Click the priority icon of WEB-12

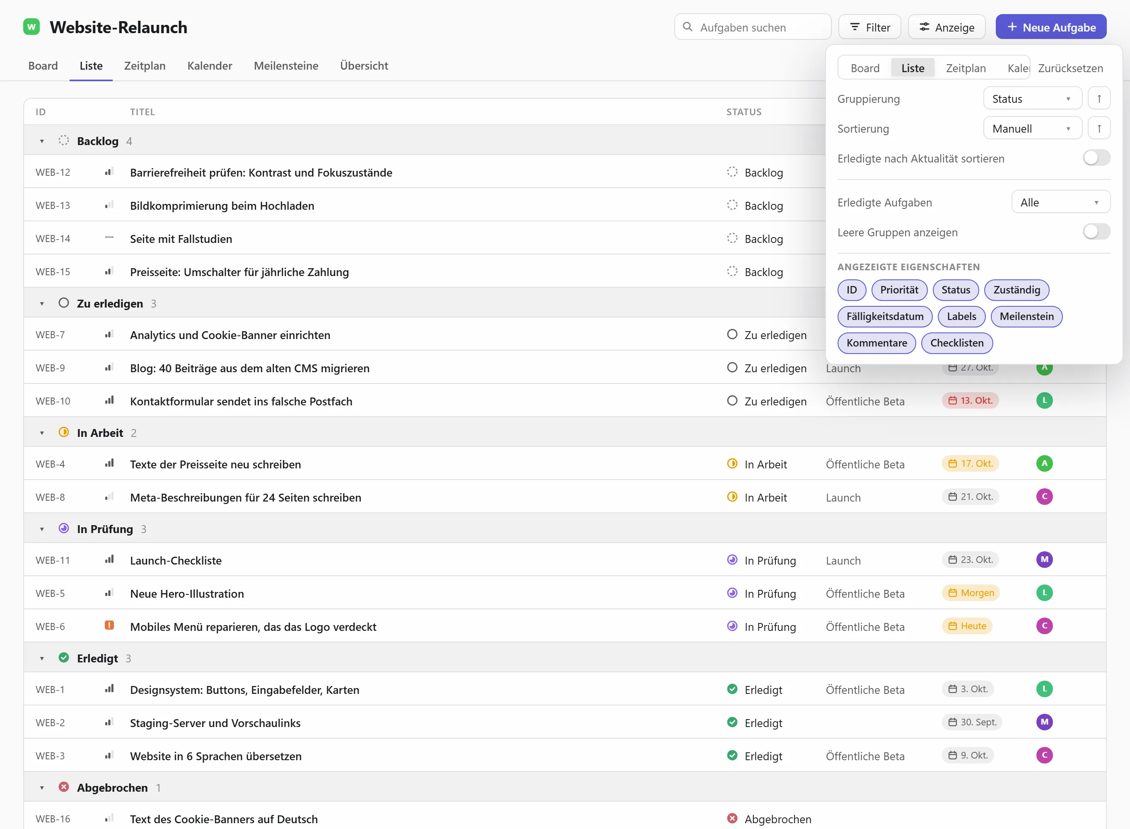tap(109, 172)
